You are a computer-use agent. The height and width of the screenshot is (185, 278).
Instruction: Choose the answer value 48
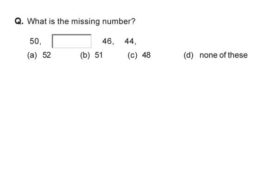click(x=146, y=55)
